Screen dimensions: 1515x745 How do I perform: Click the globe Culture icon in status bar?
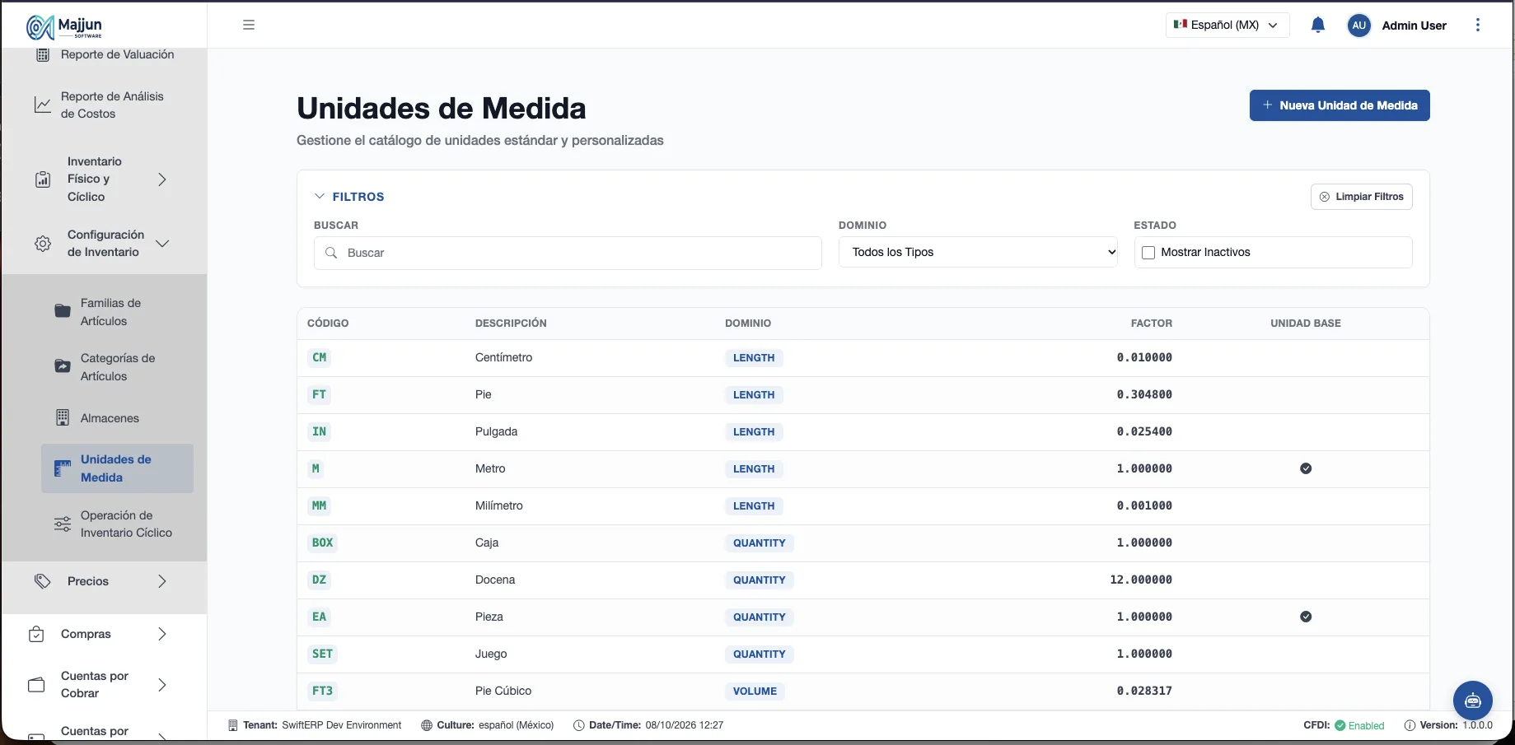click(x=427, y=725)
